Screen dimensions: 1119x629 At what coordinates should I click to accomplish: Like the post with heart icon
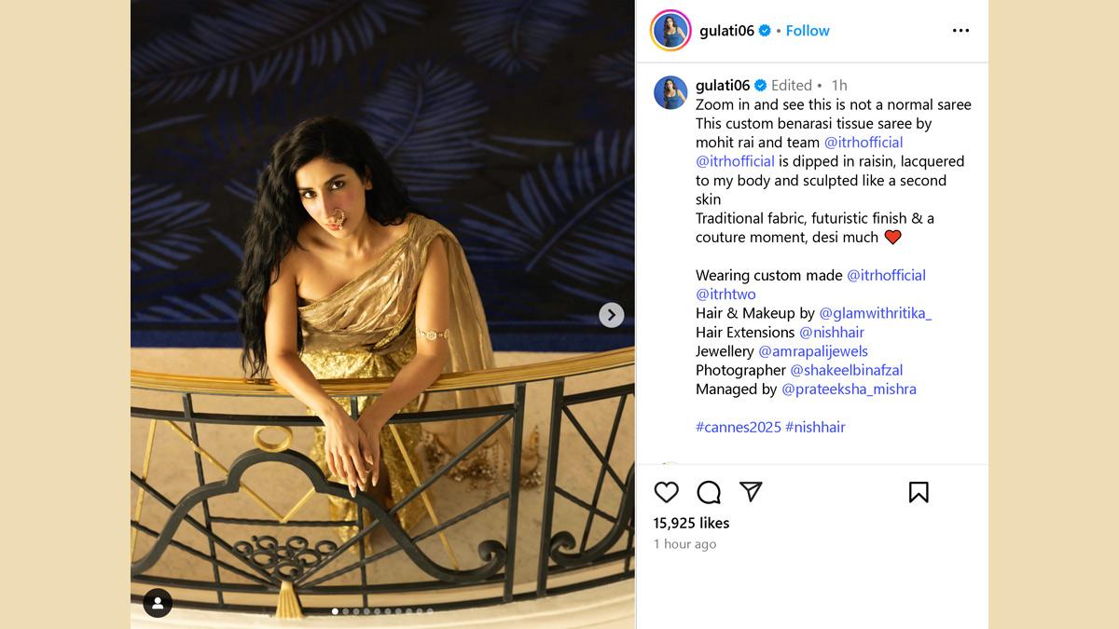point(666,492)
